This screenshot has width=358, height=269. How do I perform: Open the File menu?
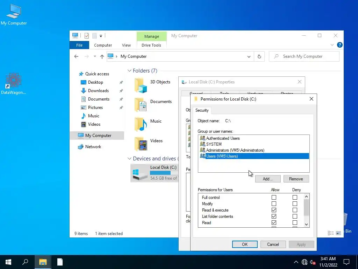[79, 45]
